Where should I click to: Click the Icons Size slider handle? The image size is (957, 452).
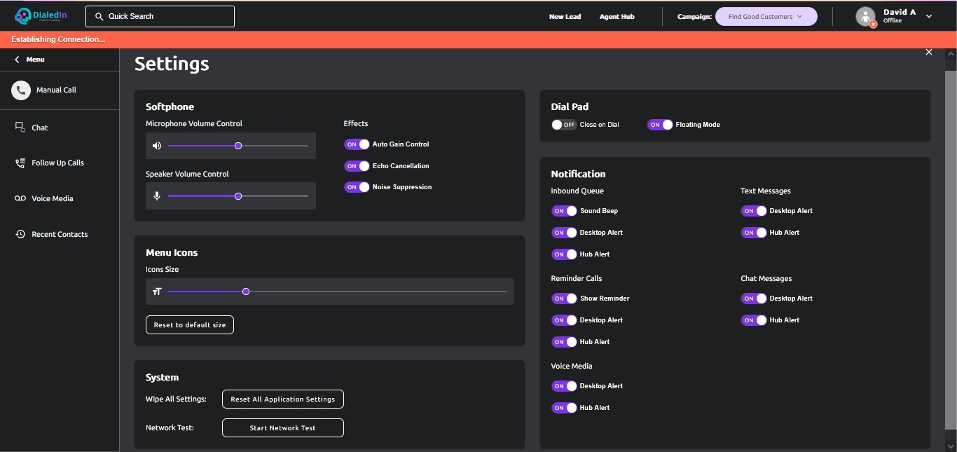246,292
